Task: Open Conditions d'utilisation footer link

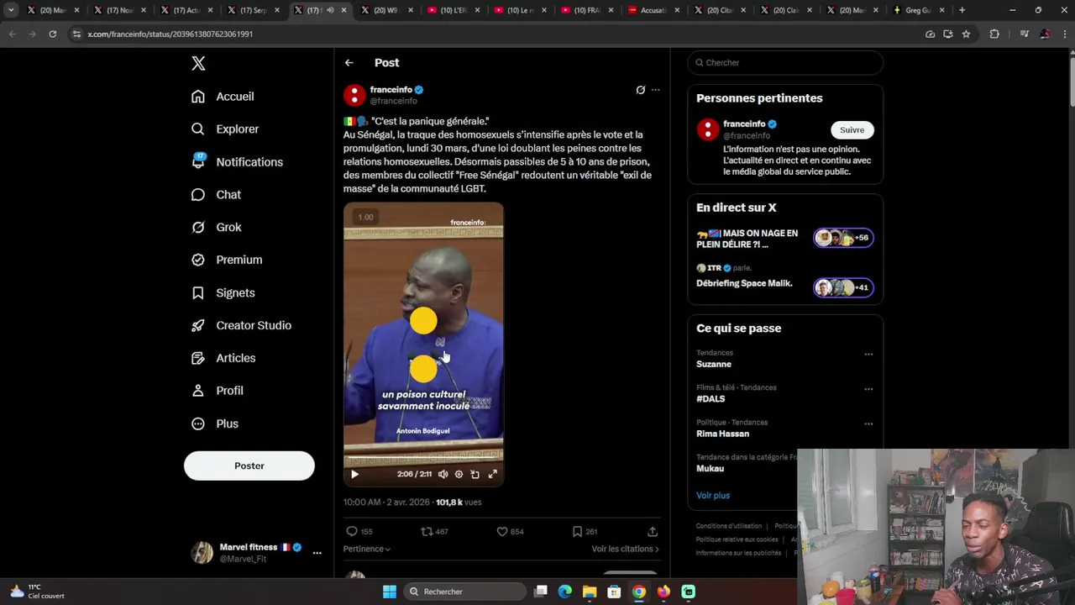Action: pos(729,526)
